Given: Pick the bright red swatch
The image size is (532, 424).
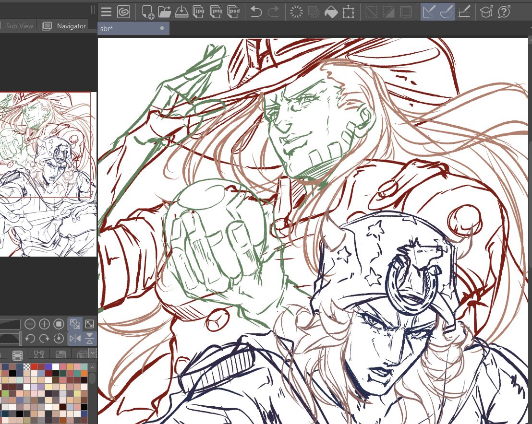Looking at the screenshot, I should coord(34,367).
